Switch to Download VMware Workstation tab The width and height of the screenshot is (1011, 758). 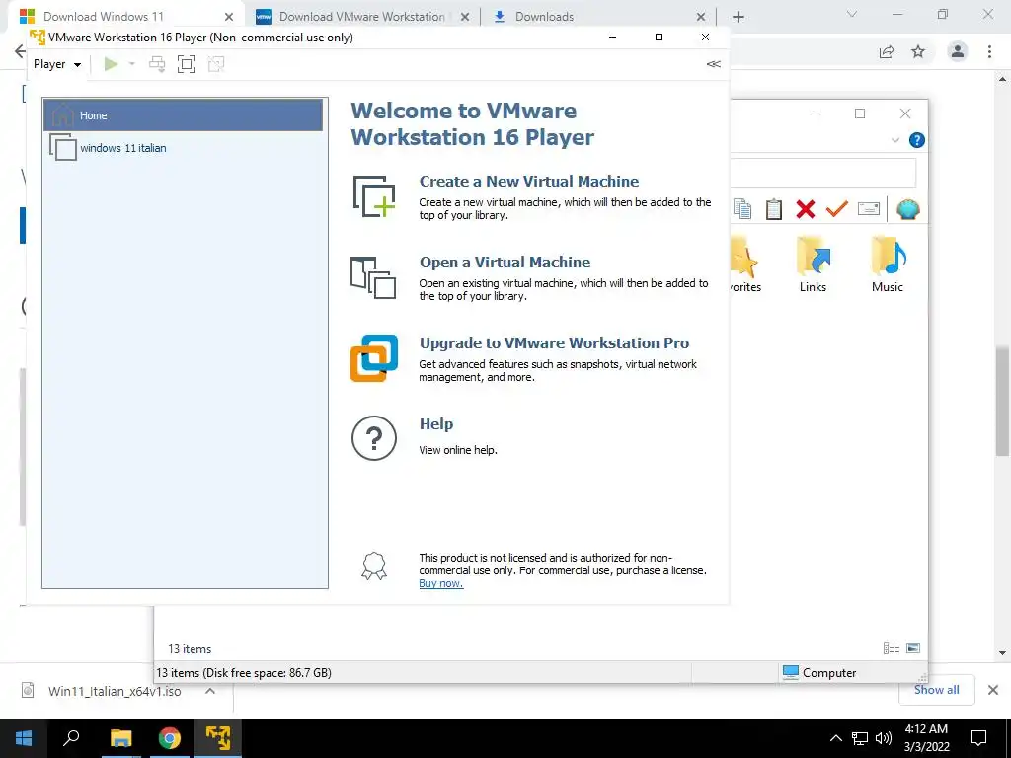tap(361, 16)
